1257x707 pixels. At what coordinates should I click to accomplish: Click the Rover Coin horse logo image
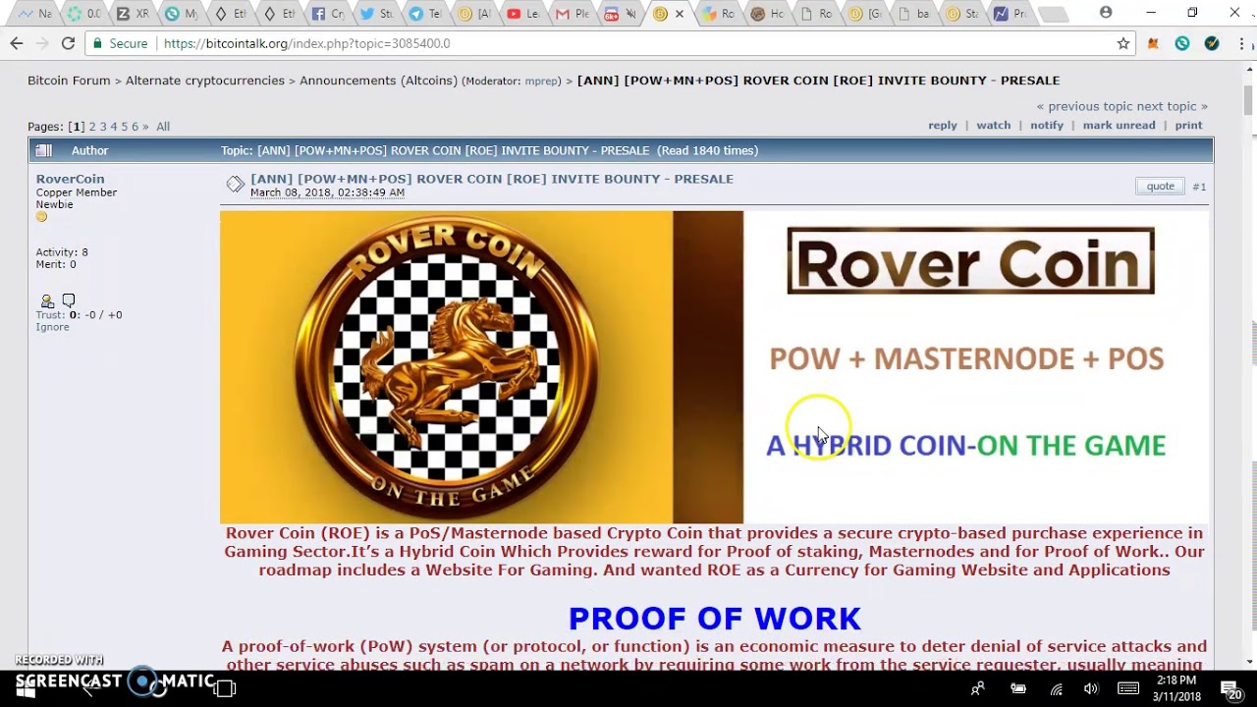(447, 366)
